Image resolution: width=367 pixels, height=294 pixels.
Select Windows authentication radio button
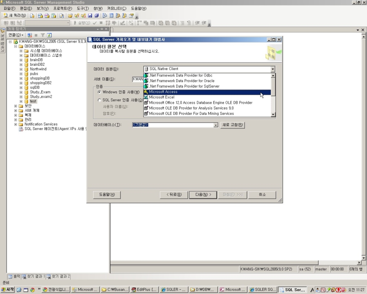click(100, 92)
